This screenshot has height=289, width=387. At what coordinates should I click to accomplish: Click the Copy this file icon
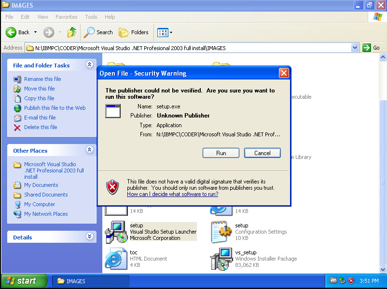coord(17,99)
